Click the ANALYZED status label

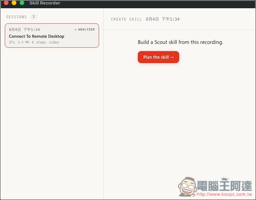pos(85,30)
